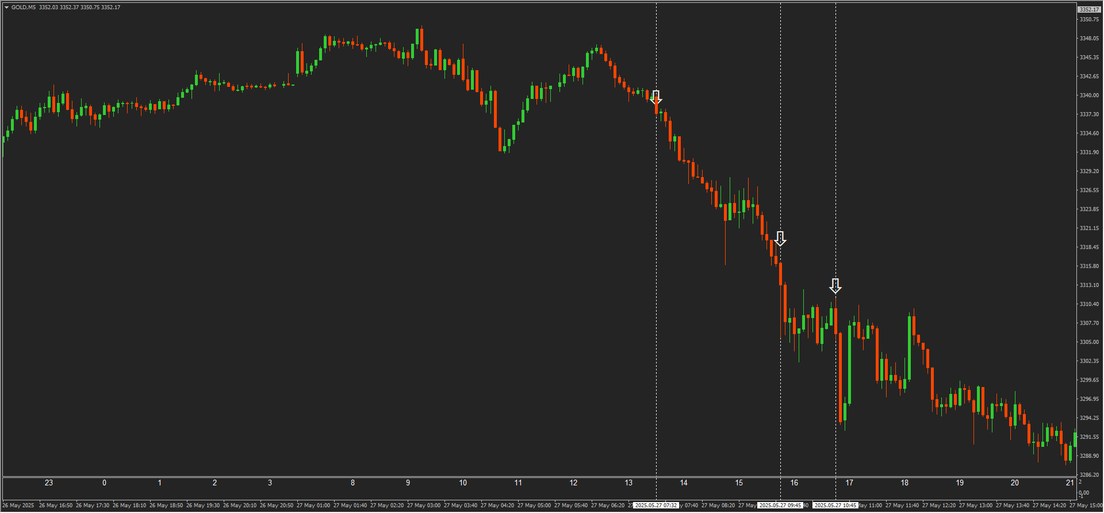This screenshot has width=1104, height=513.
Task: Click the 3345.35 price scale label
Action: click(1089, 58)
